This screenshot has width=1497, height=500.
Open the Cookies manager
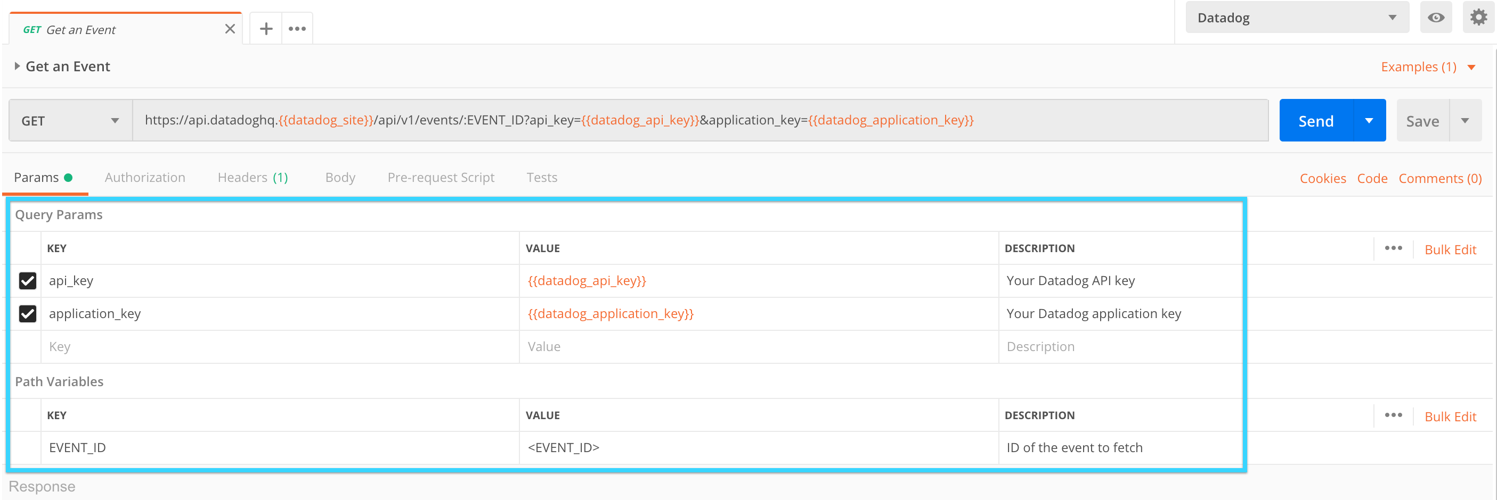pyautogui.click(x=1322, y=178)
